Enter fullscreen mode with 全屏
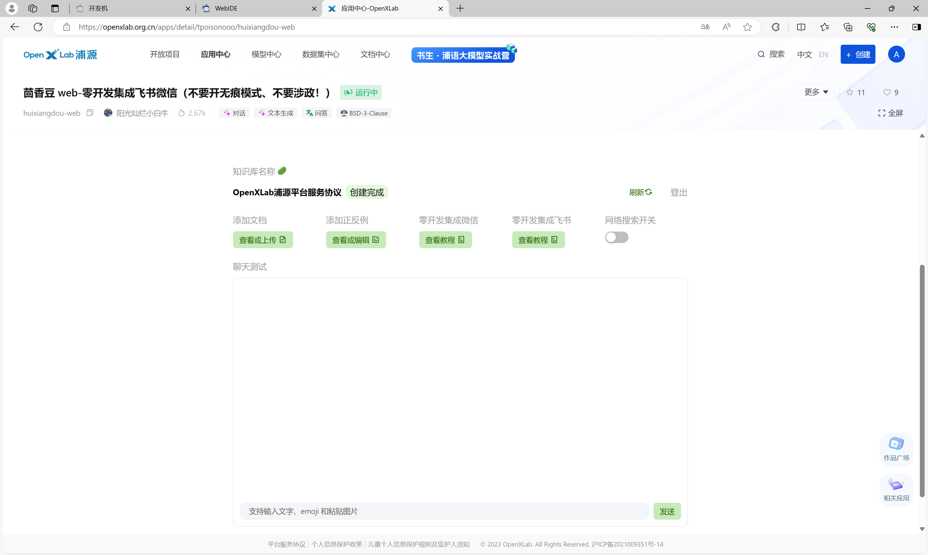The height and width of the screenshot is (555, 928). pyautogui.click(x=890, y=113)
